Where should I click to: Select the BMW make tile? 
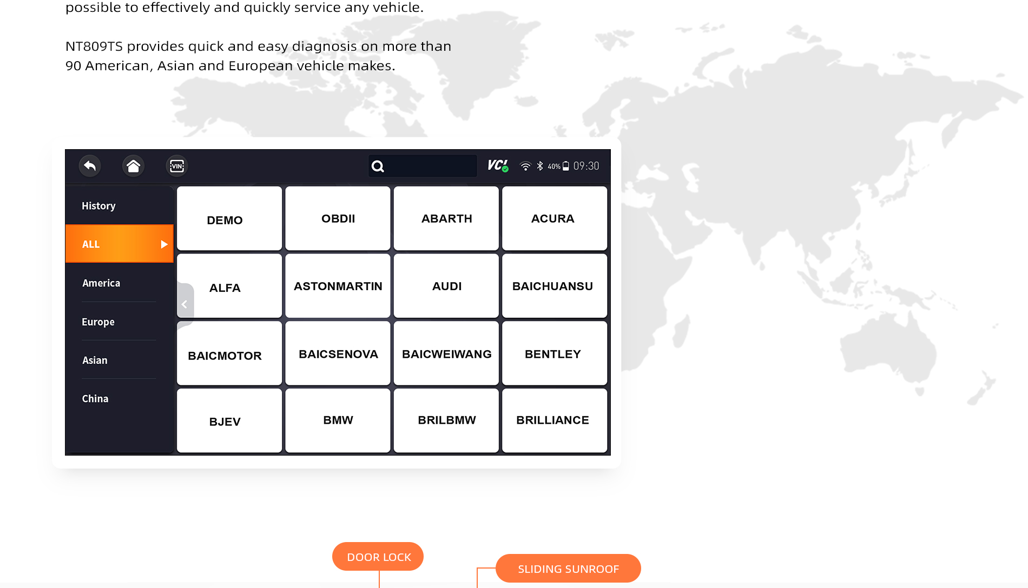pyautogui.click(x=338, y=420)
